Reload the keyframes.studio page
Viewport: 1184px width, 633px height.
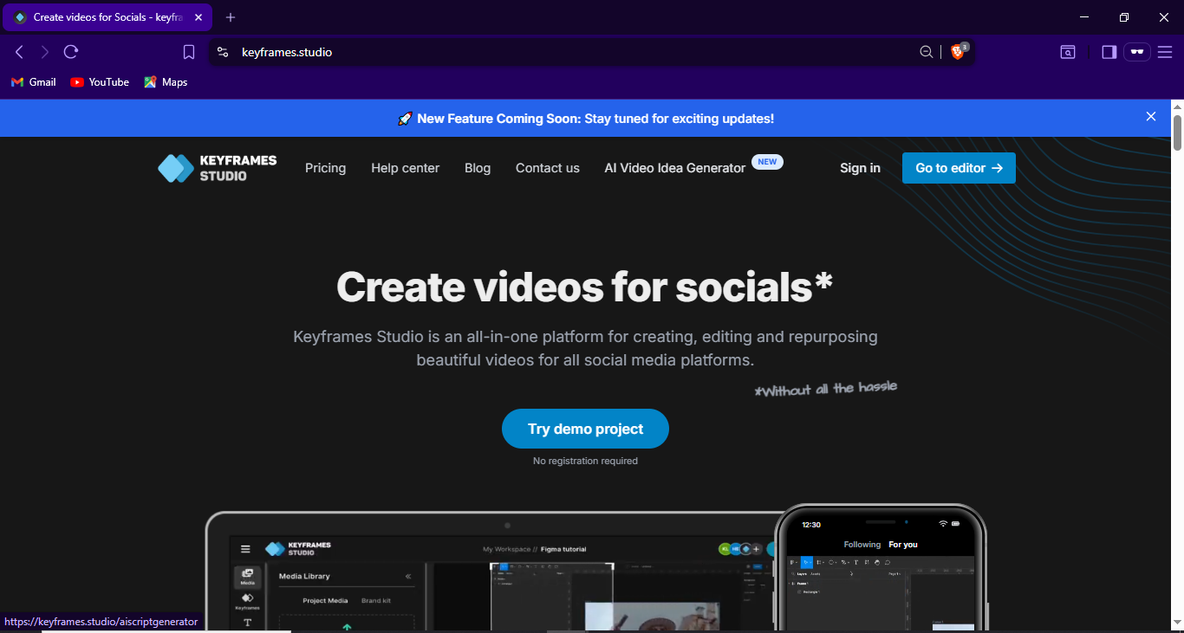(71, 51)
